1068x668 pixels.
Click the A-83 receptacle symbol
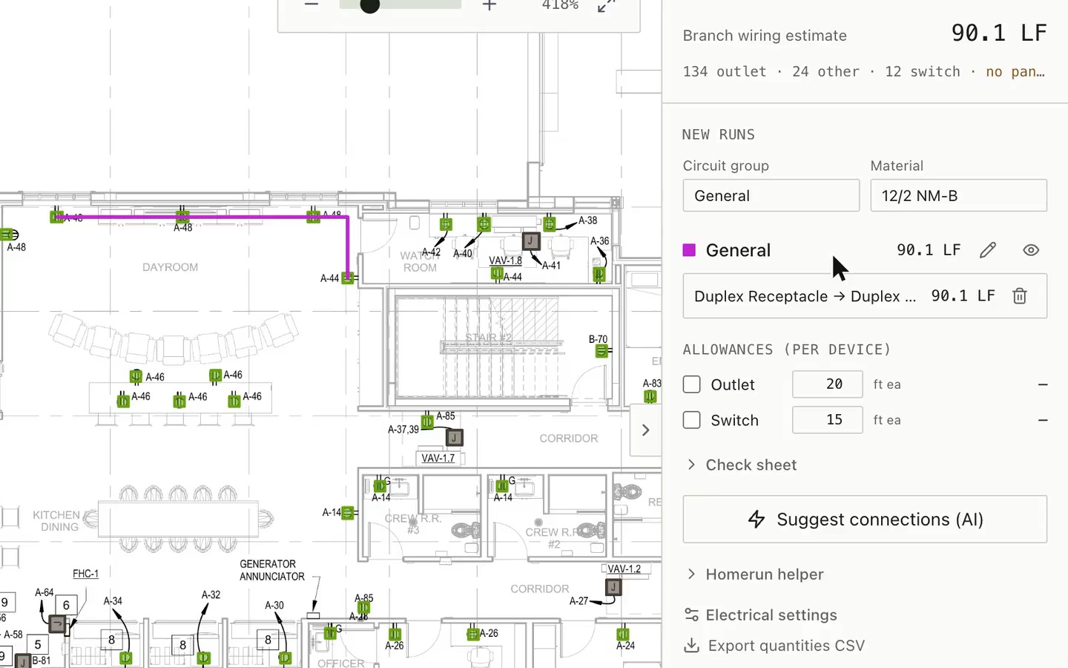click(650, 396)
